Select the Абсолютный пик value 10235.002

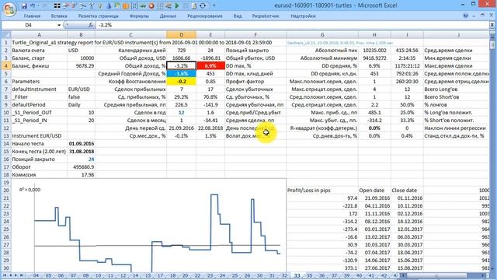click(x=374, y=50)
